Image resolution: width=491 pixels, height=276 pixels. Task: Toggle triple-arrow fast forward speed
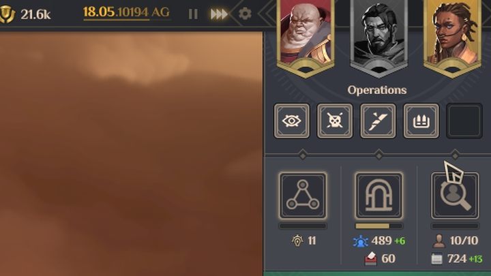pyautogui.click(x=219, y=14)
